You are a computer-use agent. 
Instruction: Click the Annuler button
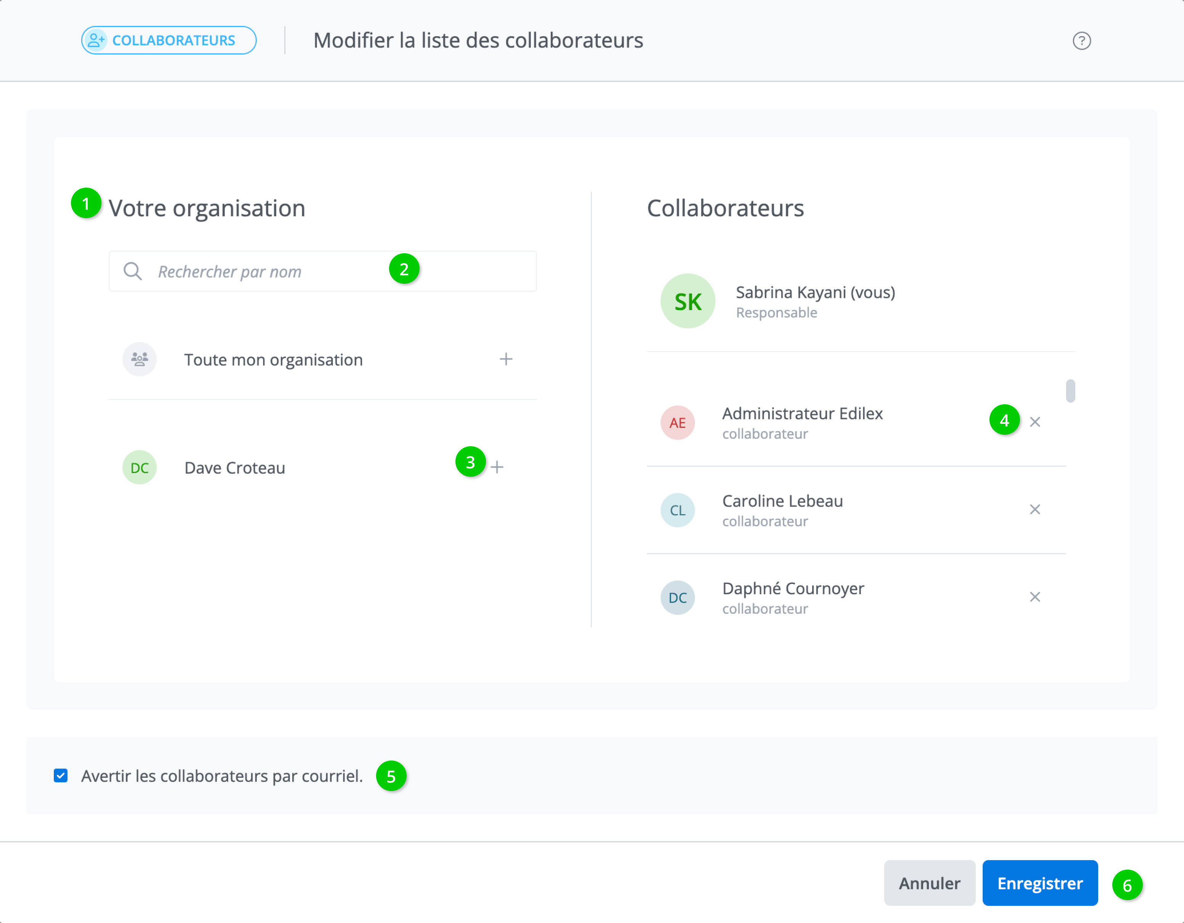click(x=929, y=883)
